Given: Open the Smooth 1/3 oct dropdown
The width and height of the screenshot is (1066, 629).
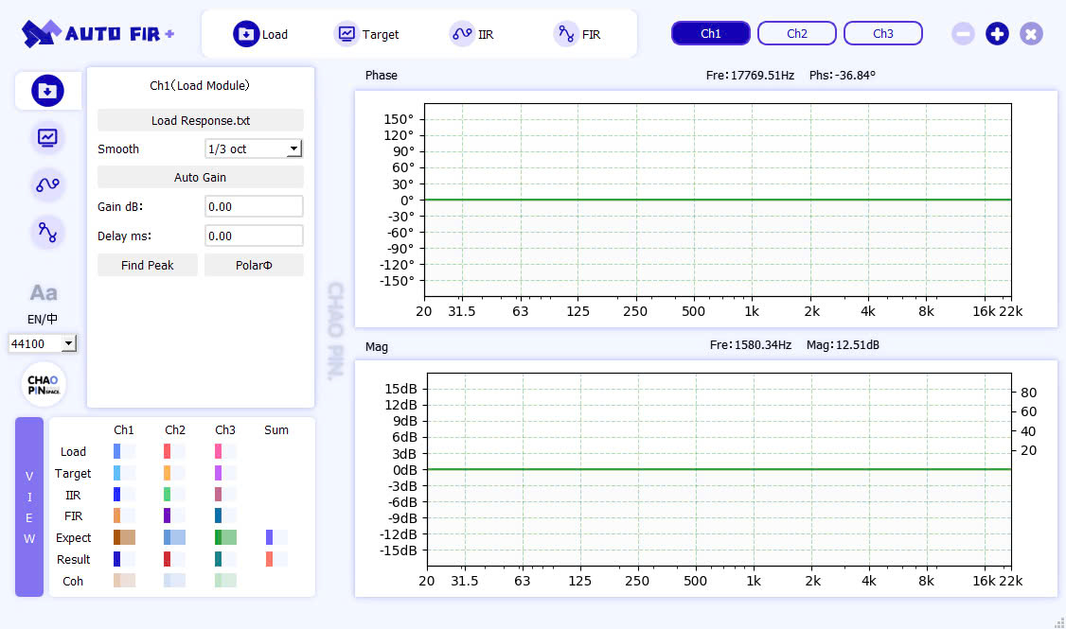Looking at the screenshot, I should click(x=254, y=149).
